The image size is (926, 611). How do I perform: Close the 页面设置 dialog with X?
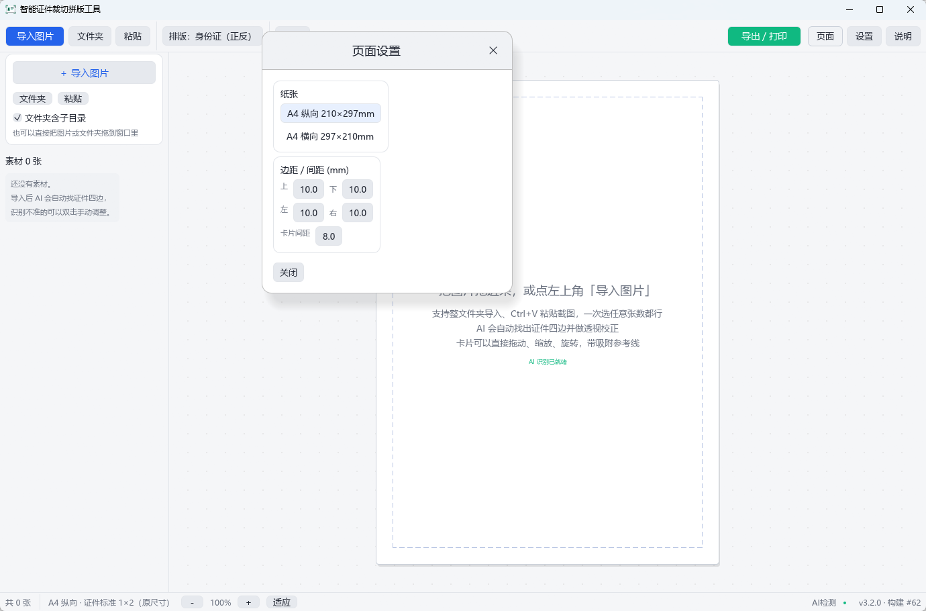tap(493, 50)
